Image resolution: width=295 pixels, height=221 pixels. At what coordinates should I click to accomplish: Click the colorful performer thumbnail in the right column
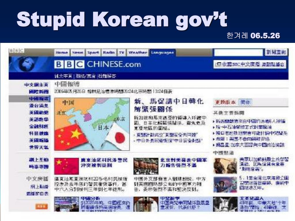pos(225,184)
